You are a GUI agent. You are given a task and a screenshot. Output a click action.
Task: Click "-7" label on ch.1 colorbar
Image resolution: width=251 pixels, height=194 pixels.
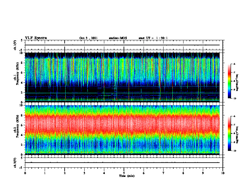(x=234, y=73)
